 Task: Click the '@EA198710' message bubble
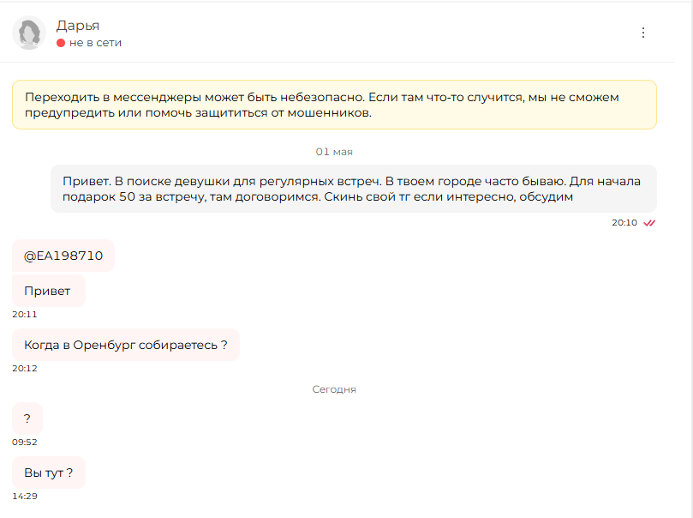[63, 256]
